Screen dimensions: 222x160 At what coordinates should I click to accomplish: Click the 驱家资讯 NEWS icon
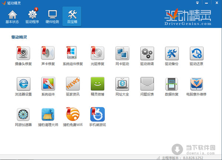coord(73,84)
